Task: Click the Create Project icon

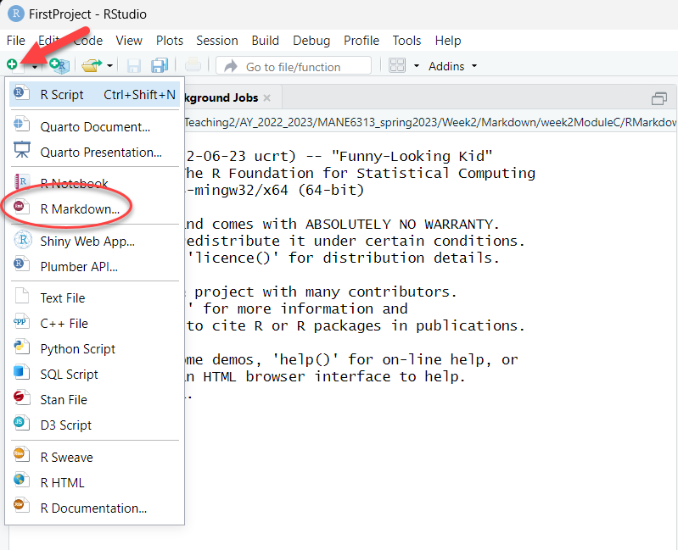Action: tap(58, 65)
